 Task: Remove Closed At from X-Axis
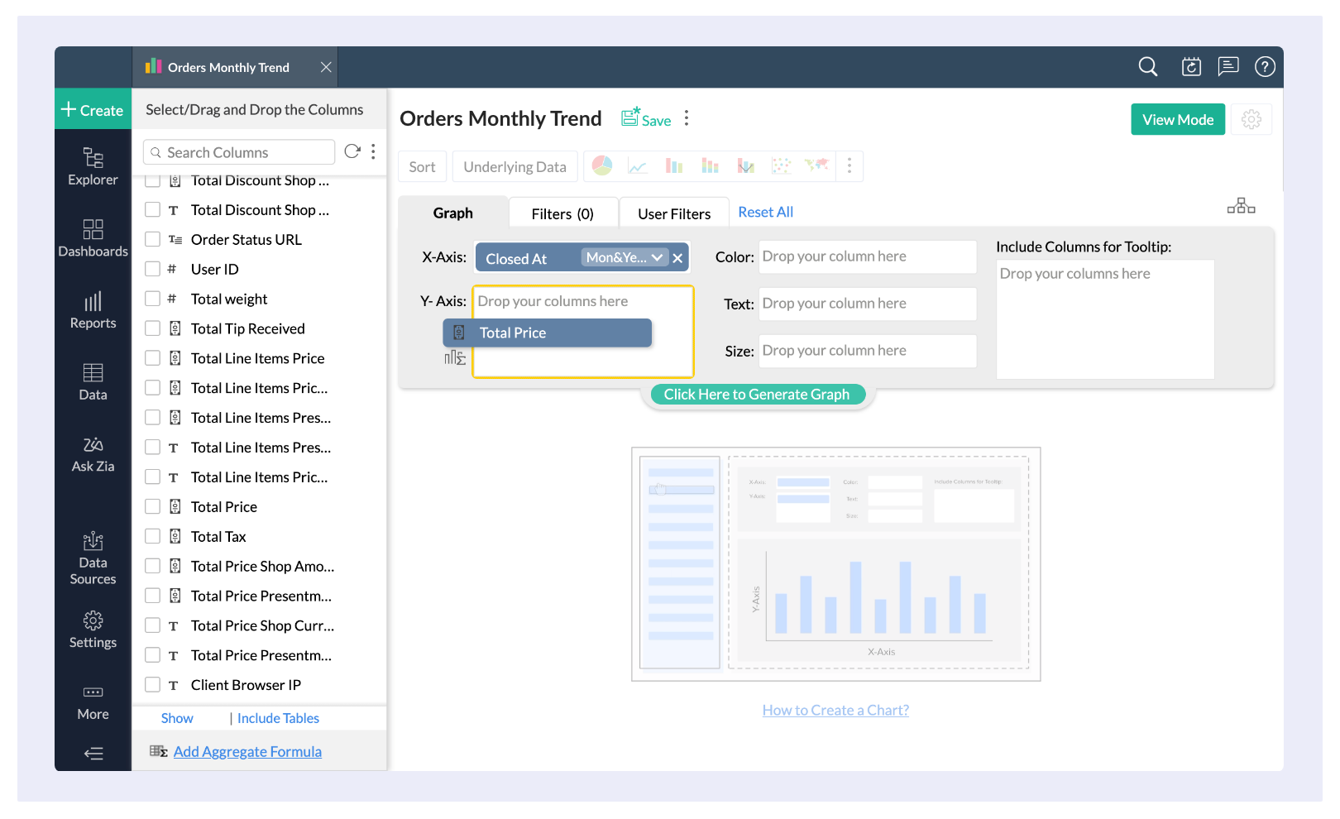coord(678,258)
